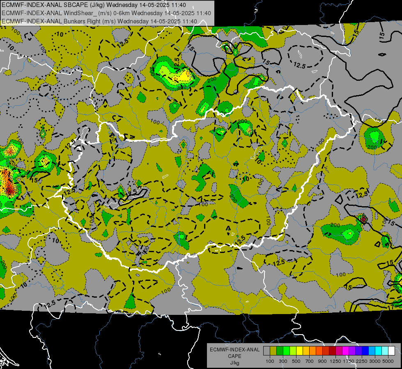Click the J/kg unit label in legend
The width and height of the screenshot is (402, 369).
[x=234, y=363]
